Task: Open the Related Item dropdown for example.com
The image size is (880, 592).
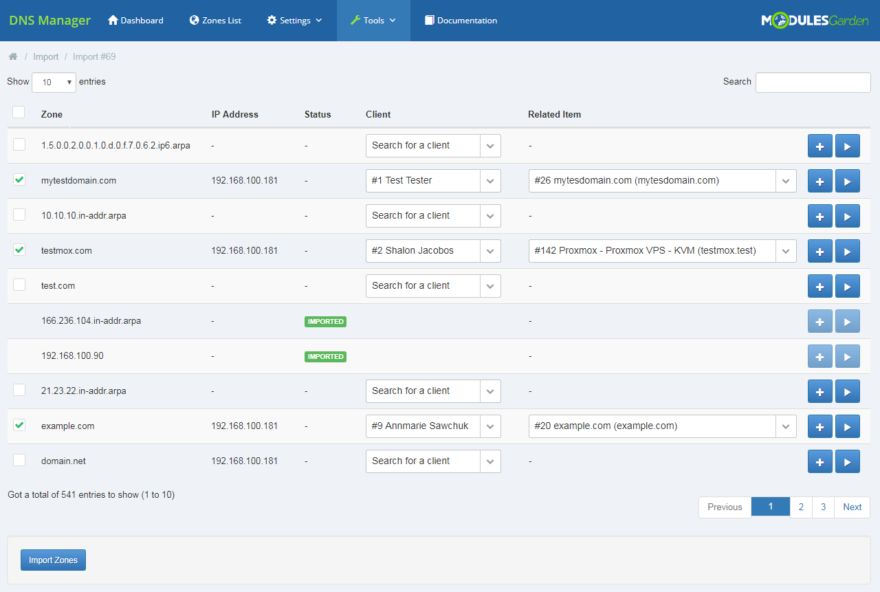Action: (x=785, y=426)
